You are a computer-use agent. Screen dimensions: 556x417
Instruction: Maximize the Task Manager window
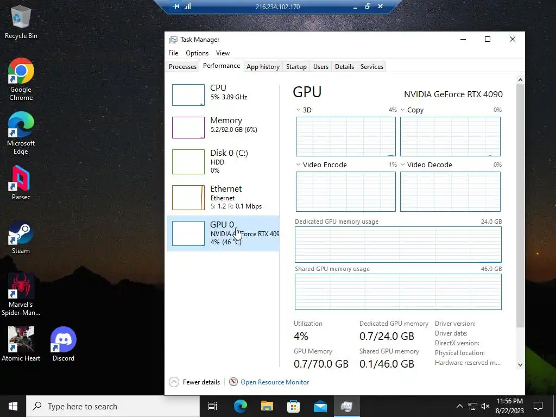tap(488, 39)
